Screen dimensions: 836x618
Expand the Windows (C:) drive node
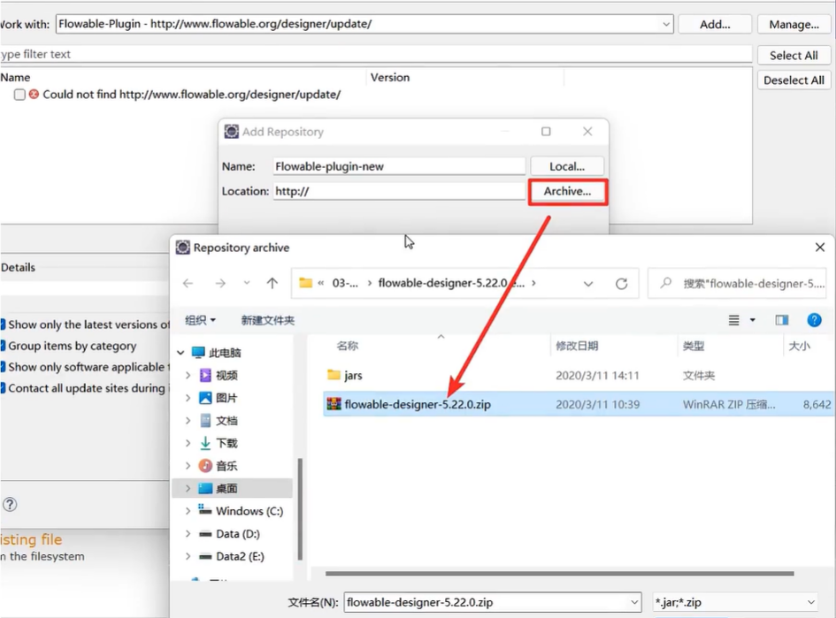tap(188, 511)
